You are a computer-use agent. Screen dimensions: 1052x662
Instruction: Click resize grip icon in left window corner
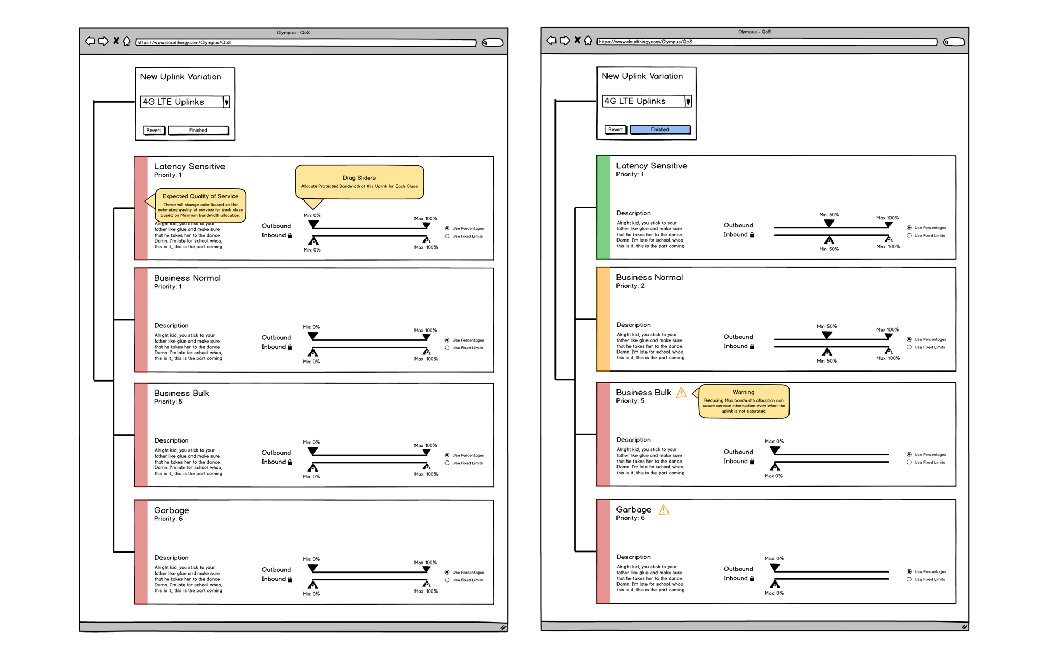pyautogui.click(x=503, y=627)
